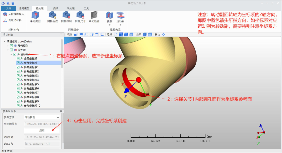Click solid display mode icon

[x=145, y=34]
